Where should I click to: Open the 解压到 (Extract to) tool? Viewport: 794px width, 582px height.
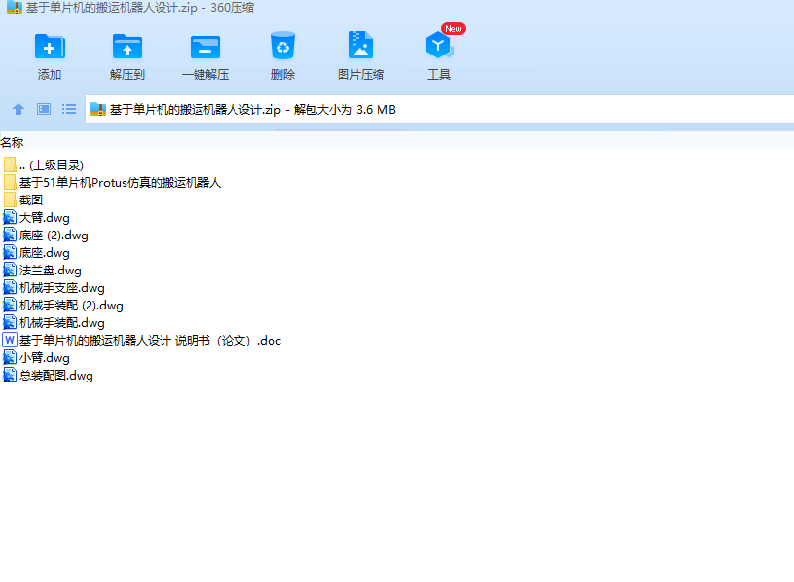[127, 55]
